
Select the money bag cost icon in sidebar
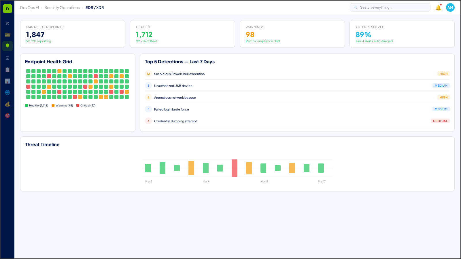[x=7, y=104]
